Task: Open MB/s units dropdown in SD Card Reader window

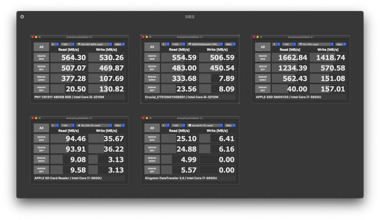Action: click(119, 126)
